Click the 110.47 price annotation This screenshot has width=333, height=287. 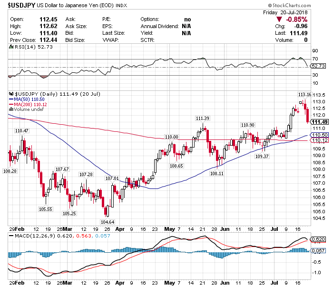coord(22,130)
